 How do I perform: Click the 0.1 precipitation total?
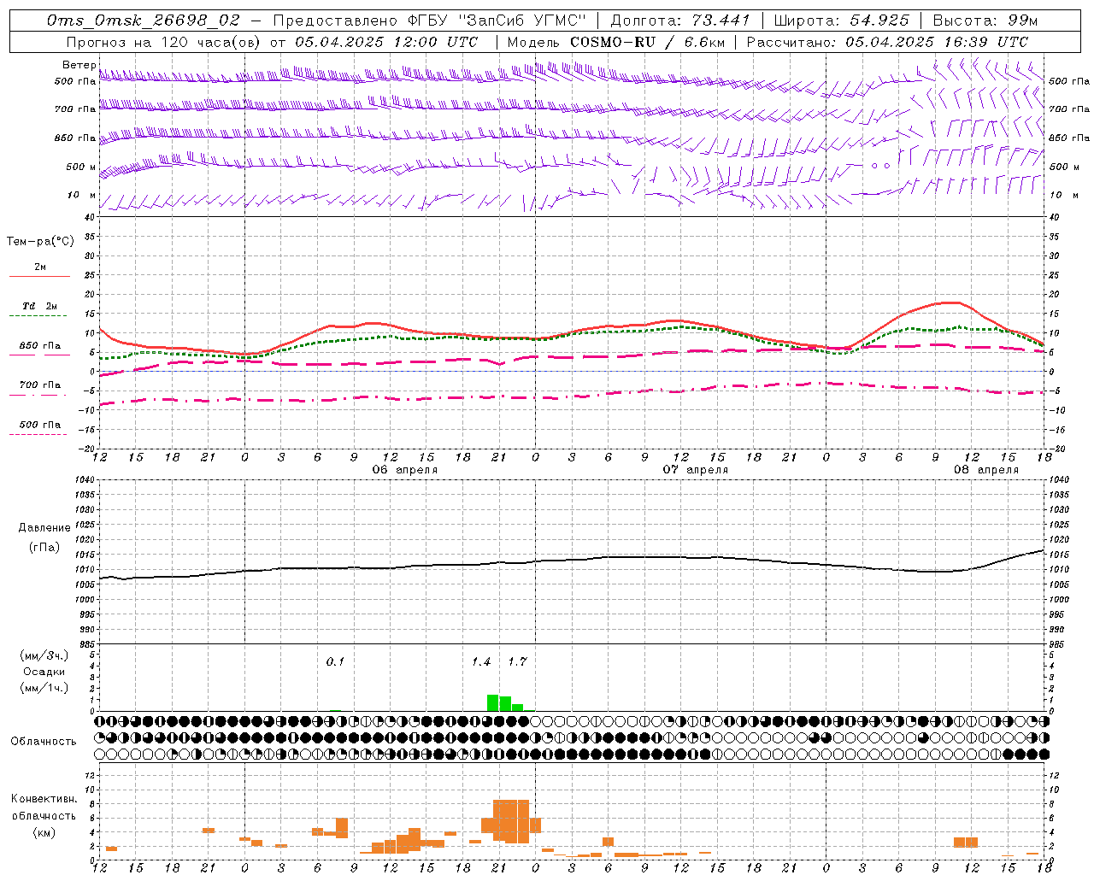(x=335, y=661)
